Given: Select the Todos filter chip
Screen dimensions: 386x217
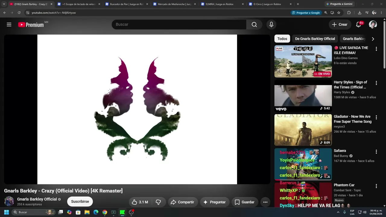Looking at the screenshot, I should click(282, 39).
